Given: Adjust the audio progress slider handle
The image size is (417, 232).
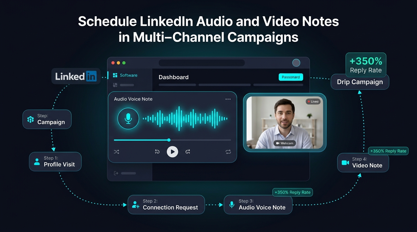Looking at the screenshot, I should 169,140.
